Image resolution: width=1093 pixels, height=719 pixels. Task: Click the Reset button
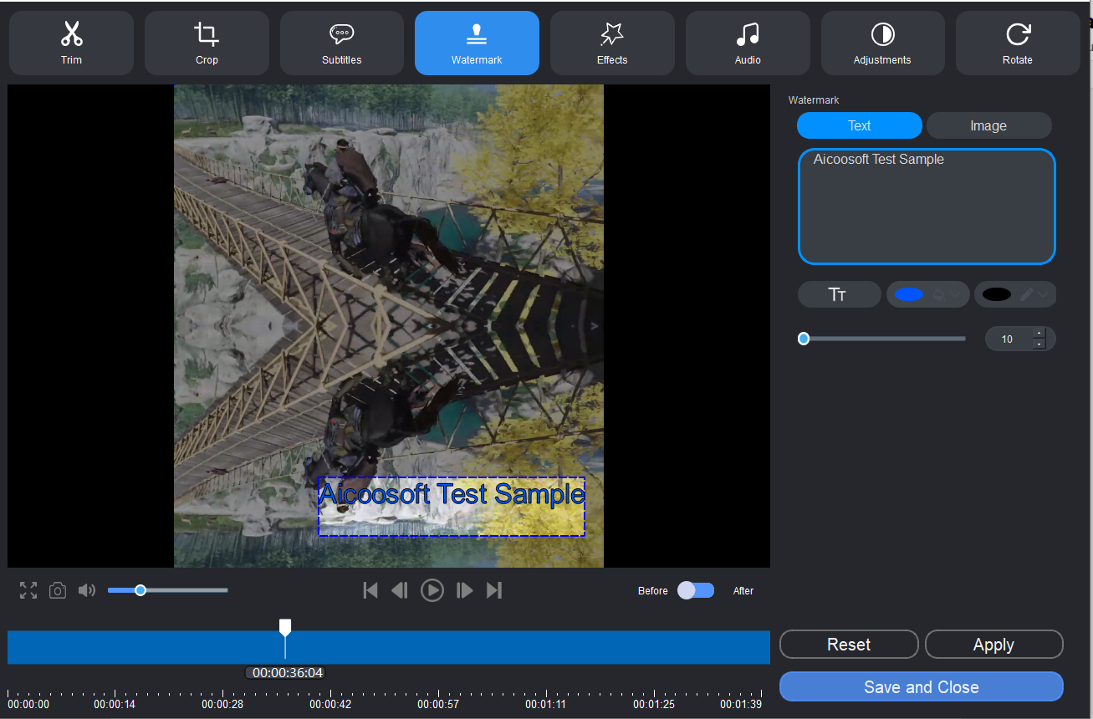849,645
